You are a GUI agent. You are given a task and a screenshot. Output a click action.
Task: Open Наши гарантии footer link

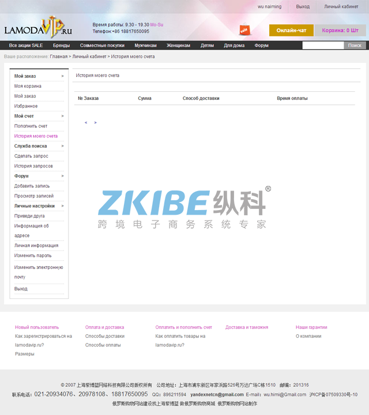click(311, 327)
